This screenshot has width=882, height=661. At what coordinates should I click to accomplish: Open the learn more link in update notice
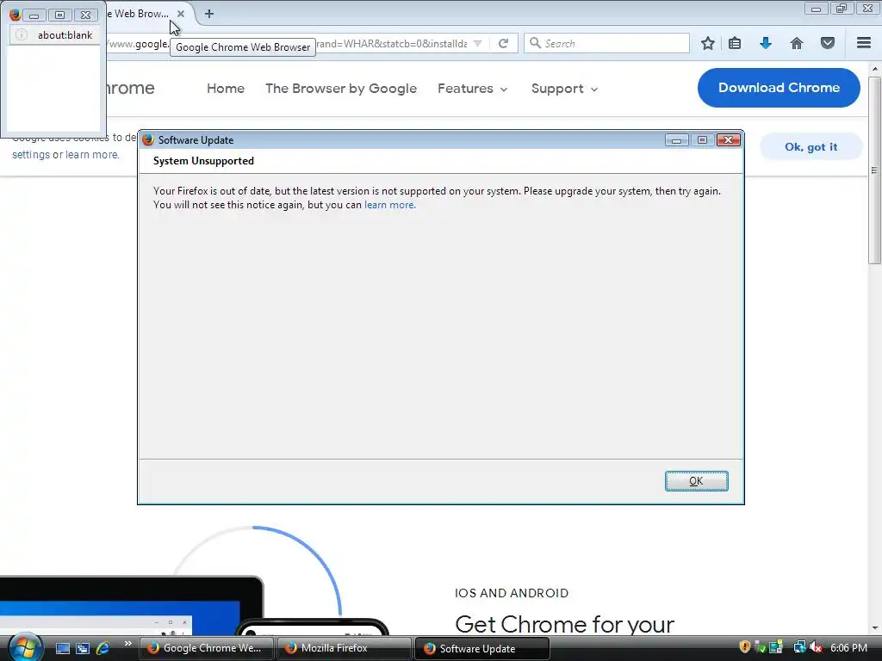390,205
